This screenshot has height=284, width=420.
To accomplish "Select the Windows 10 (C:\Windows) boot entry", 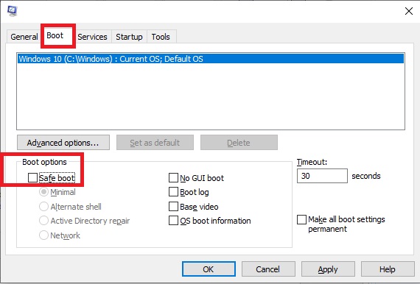I will pos(211,59).
